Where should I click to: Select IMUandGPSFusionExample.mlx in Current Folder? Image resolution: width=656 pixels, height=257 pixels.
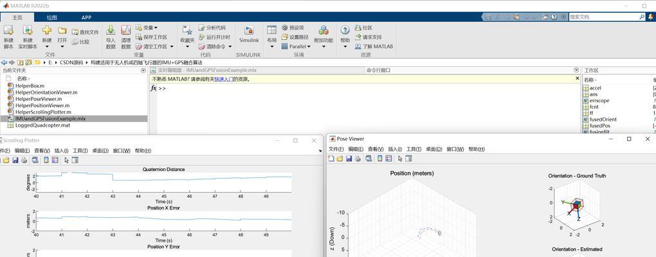coord(75,119)
